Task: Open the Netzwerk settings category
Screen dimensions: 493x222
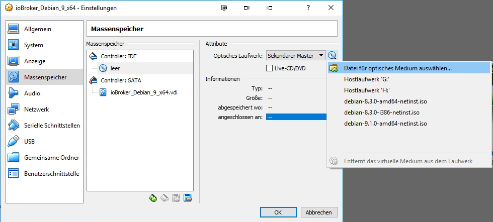Action: coord(44,109)
